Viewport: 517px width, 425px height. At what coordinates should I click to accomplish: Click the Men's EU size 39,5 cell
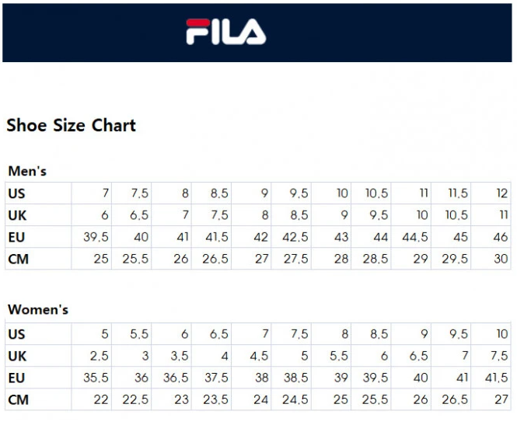pyautogui.click(x=96, y=237)
